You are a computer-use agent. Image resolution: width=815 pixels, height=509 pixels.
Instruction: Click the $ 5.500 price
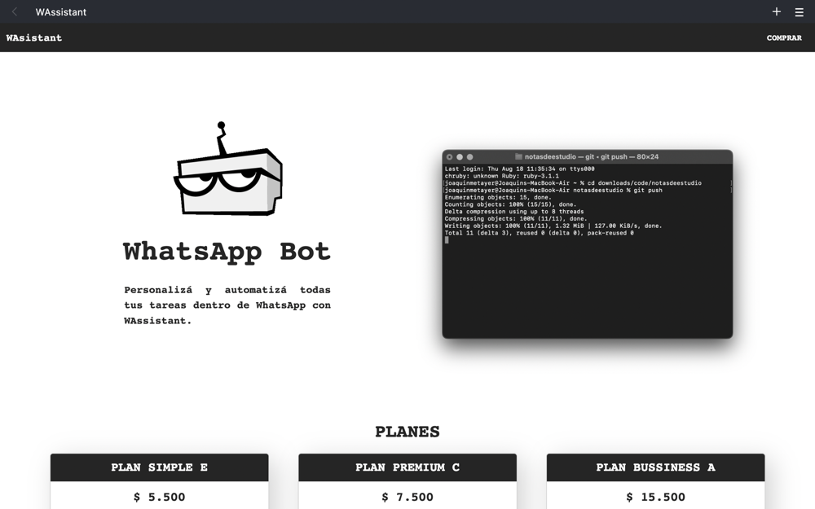tap(159, 497)
